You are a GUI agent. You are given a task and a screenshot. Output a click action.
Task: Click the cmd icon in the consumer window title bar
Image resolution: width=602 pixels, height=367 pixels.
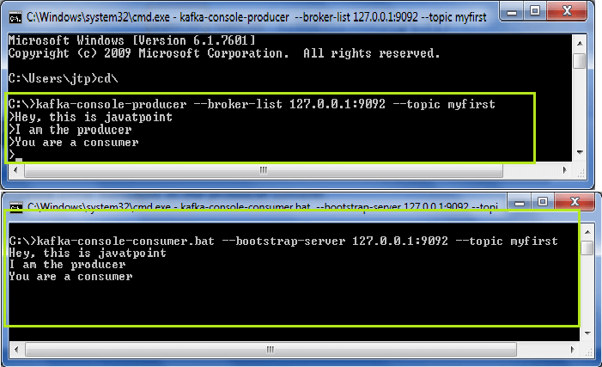pyautogui.click(x=15, y=206)
